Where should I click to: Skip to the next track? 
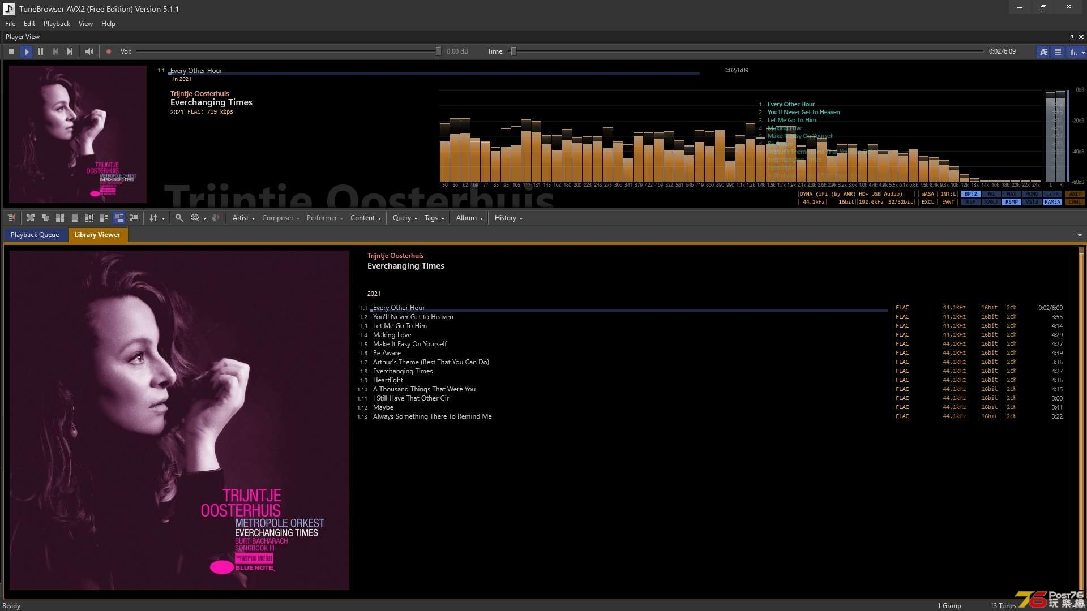[70, 51]
